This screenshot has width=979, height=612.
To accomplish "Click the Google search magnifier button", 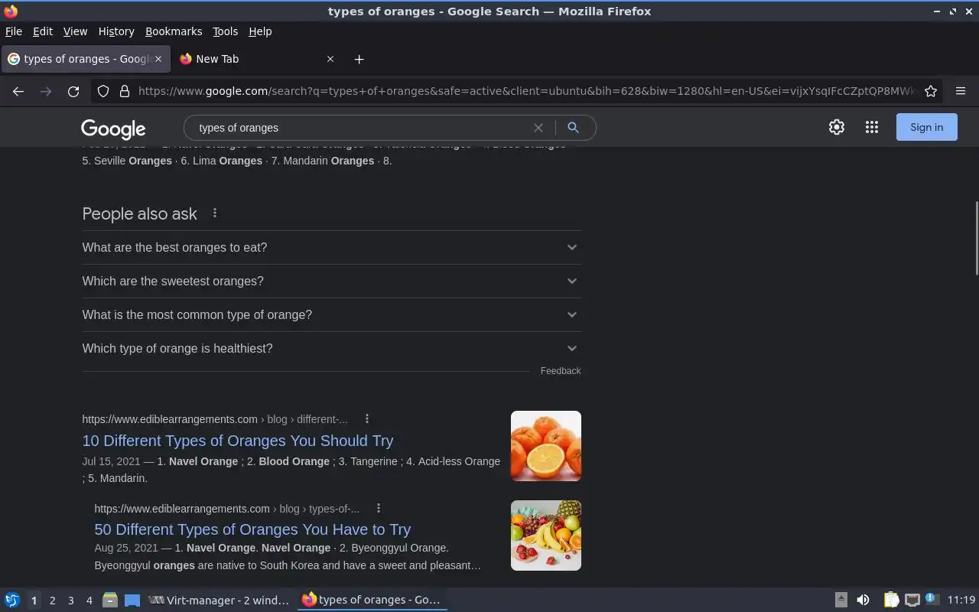I will pos(573,128).
